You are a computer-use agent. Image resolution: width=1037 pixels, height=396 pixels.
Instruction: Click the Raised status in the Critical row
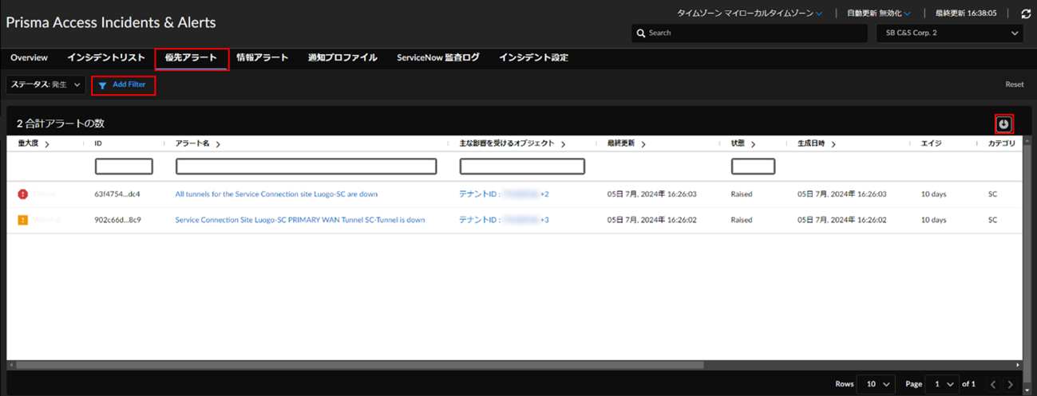pos(742,194)
